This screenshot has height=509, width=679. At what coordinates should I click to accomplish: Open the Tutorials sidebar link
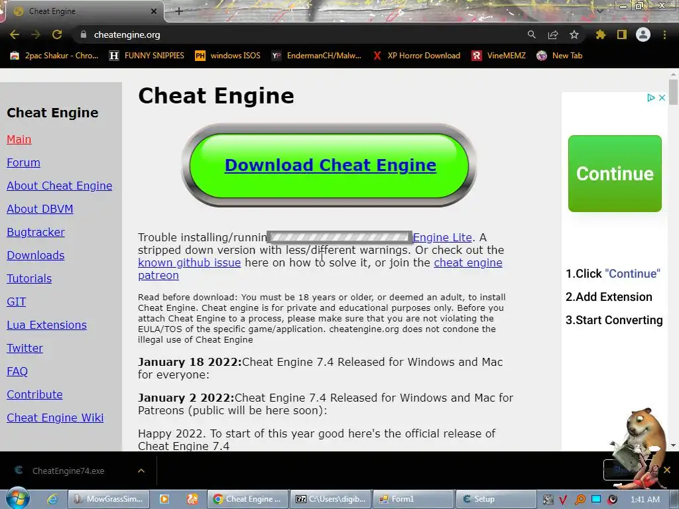[x=29, y=278]
